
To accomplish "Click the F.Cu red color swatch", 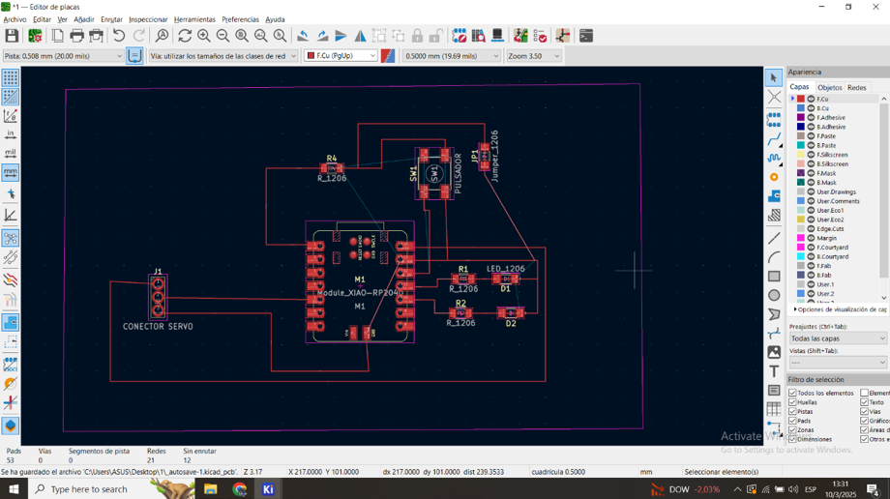I will (801, 99).
